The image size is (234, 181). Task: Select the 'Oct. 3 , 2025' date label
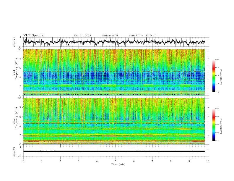coord(82,35)
